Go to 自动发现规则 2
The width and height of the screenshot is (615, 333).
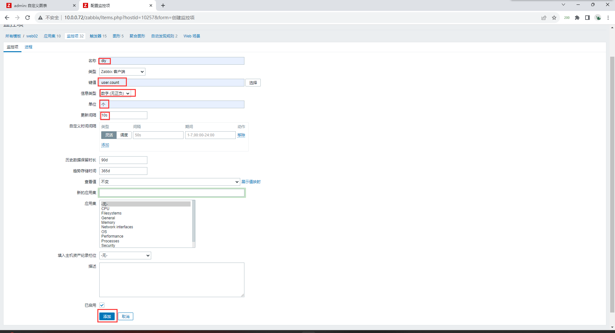tap(164, 36)
